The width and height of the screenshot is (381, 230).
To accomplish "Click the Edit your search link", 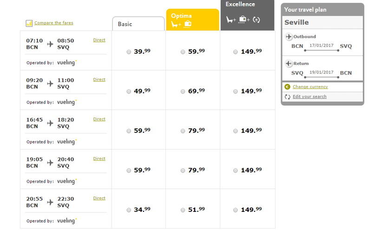I will pos(309,97).
